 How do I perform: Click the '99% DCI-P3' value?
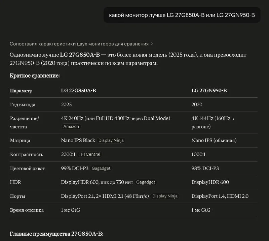coord(75,168)
